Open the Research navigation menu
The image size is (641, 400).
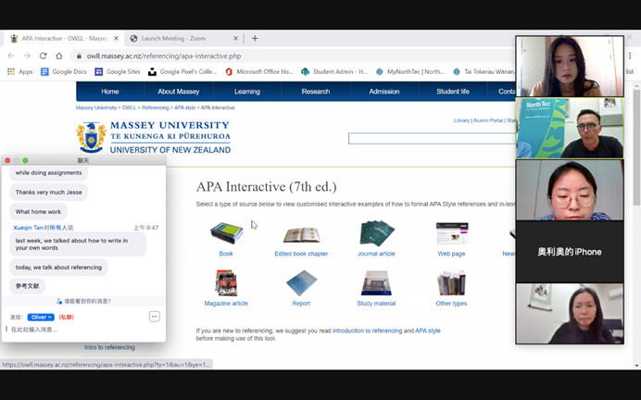coord(316,92)
